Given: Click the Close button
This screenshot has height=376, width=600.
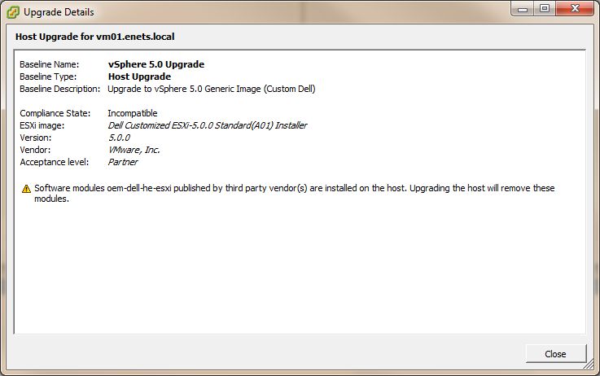Looking at the screenshot, I should (555, 354).
